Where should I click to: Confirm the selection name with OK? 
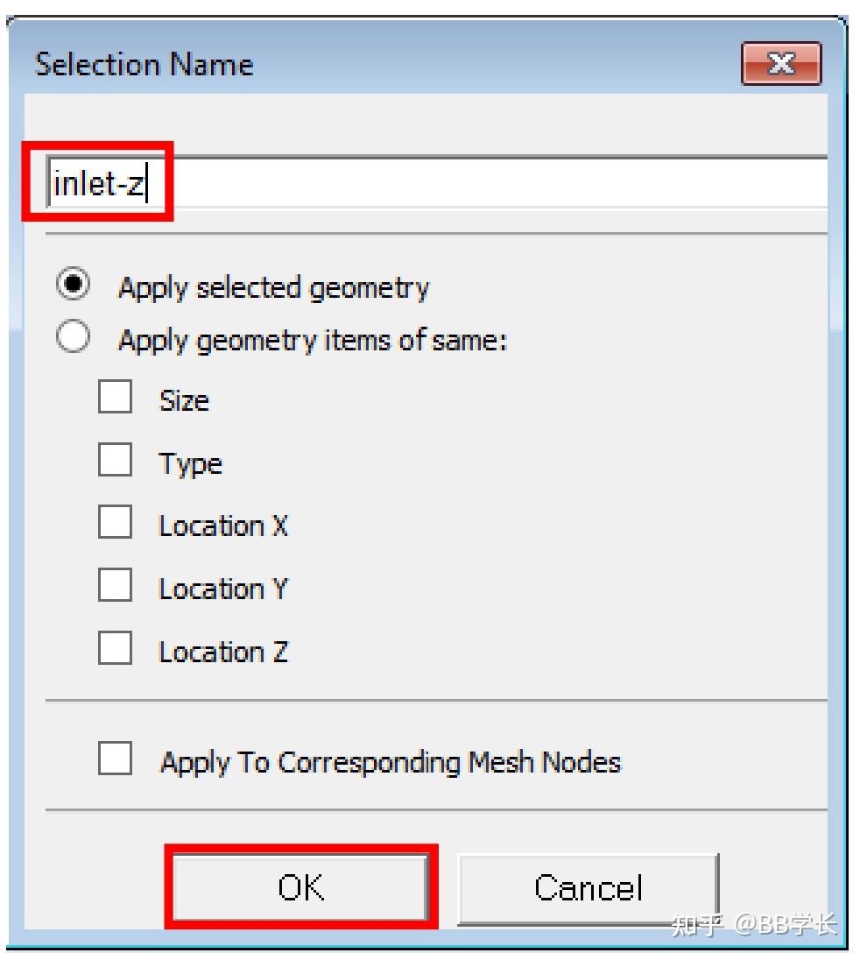coord(300,887)
